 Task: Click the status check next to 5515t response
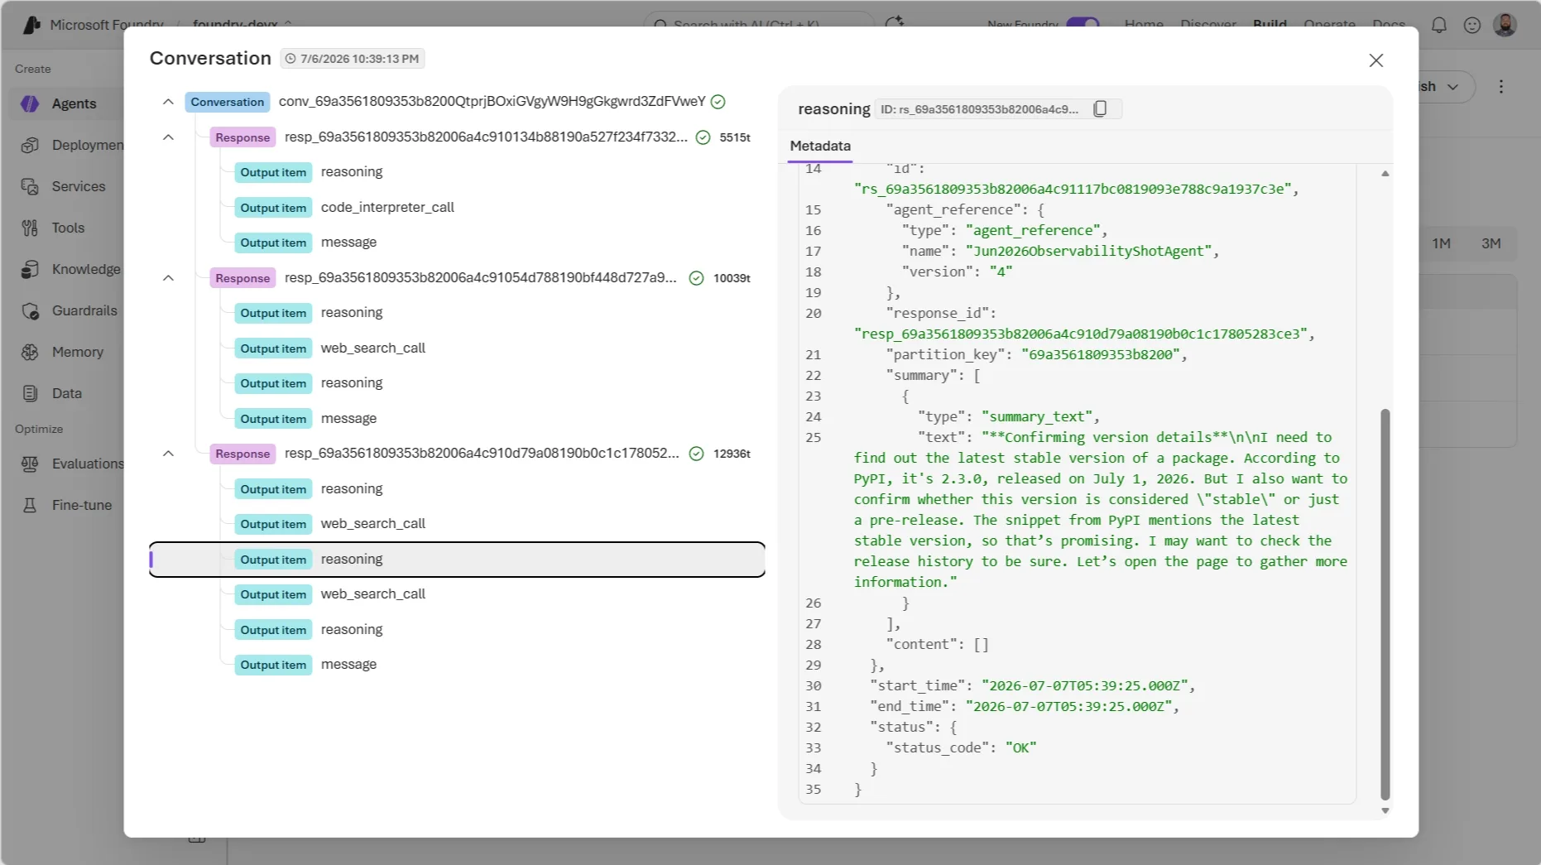[x=703, y=137]
